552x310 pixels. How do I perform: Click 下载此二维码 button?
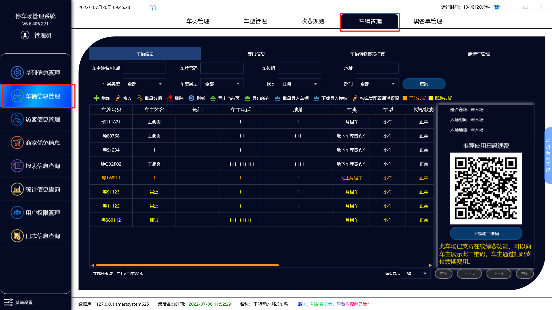(486, 233)
